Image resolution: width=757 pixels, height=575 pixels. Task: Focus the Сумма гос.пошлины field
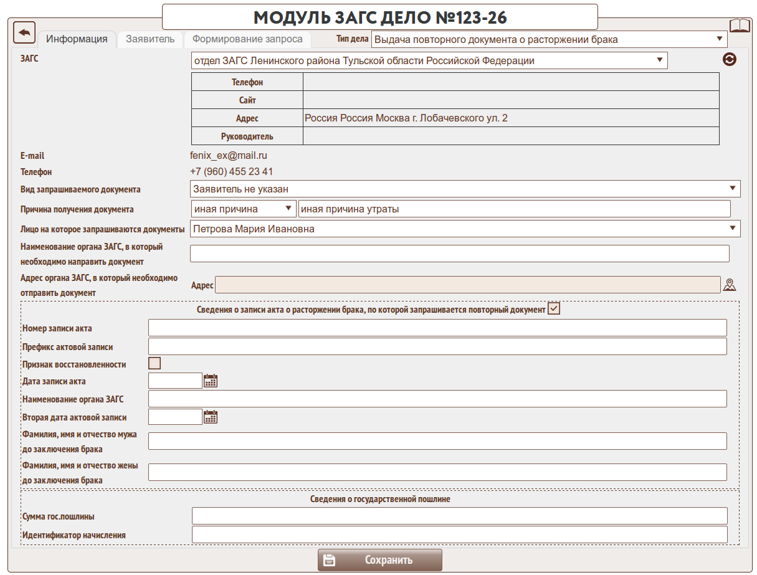pyautogui.click(x=459, y=516)
